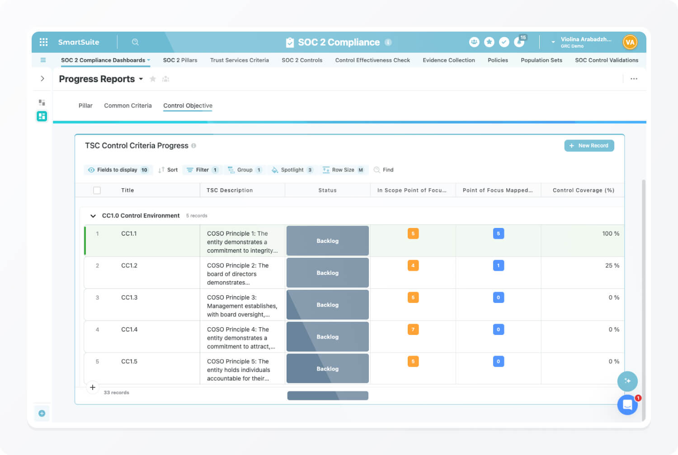
Task: Switch to the Common Criteria tab
Action: click(128, 106)
